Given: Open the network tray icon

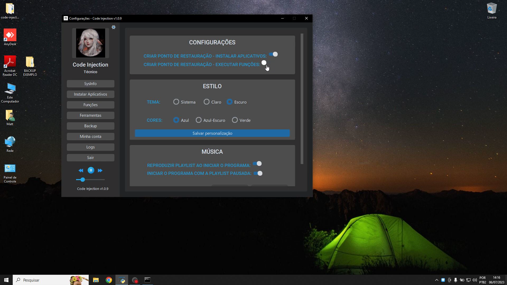Looking at the screenshot, I should click(468, 280).
